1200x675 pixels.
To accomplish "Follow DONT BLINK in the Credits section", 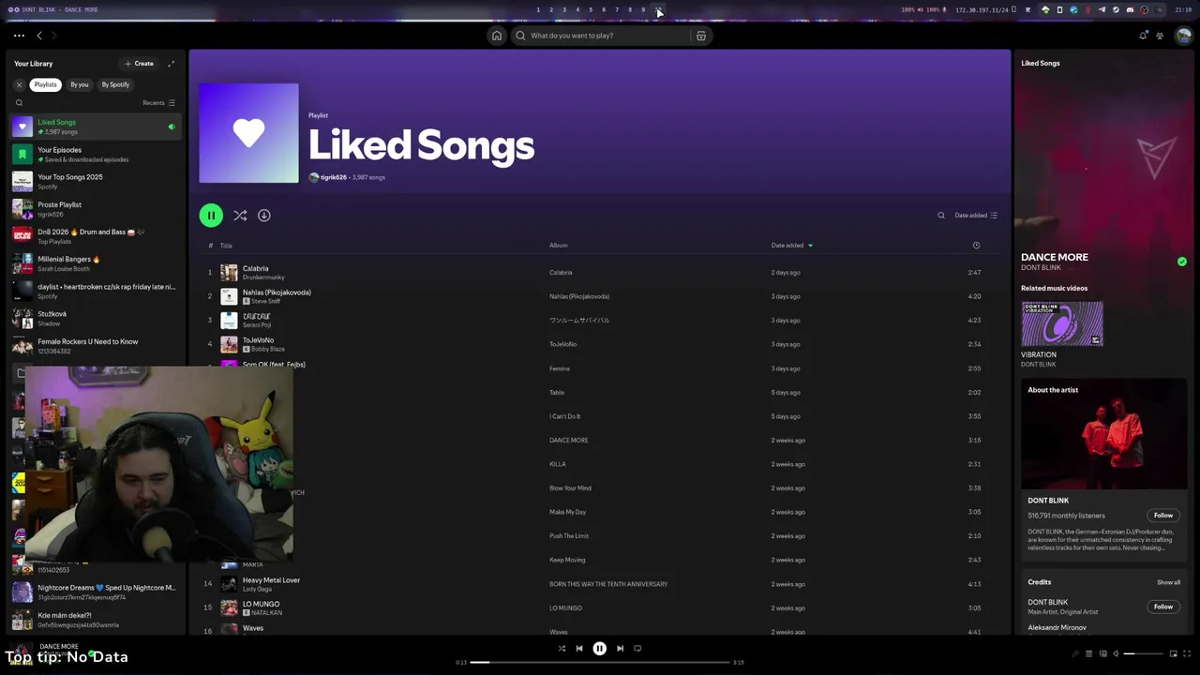I will (x=1163, y=607).
